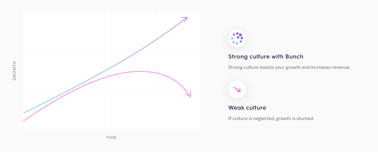Select the 'Strong culture with Bunch' heading
Screen dimensions: 378x152
266,56
